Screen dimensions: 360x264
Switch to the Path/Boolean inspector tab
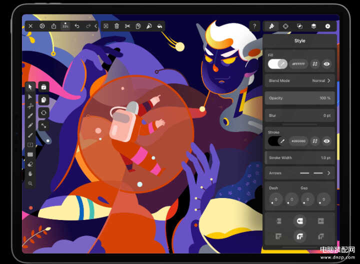(299, 26)
